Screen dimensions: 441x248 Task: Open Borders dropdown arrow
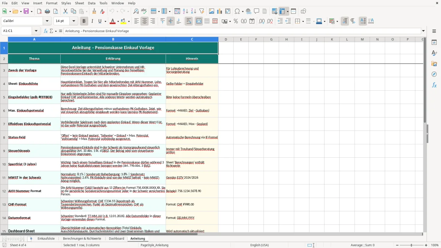pos(303,21)
